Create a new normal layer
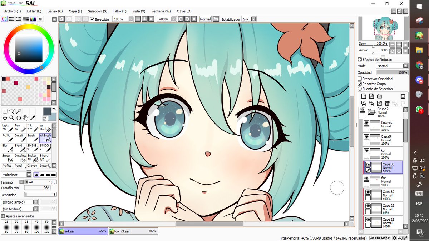Screen dimensions: 429x241 (x=364, y=96)
